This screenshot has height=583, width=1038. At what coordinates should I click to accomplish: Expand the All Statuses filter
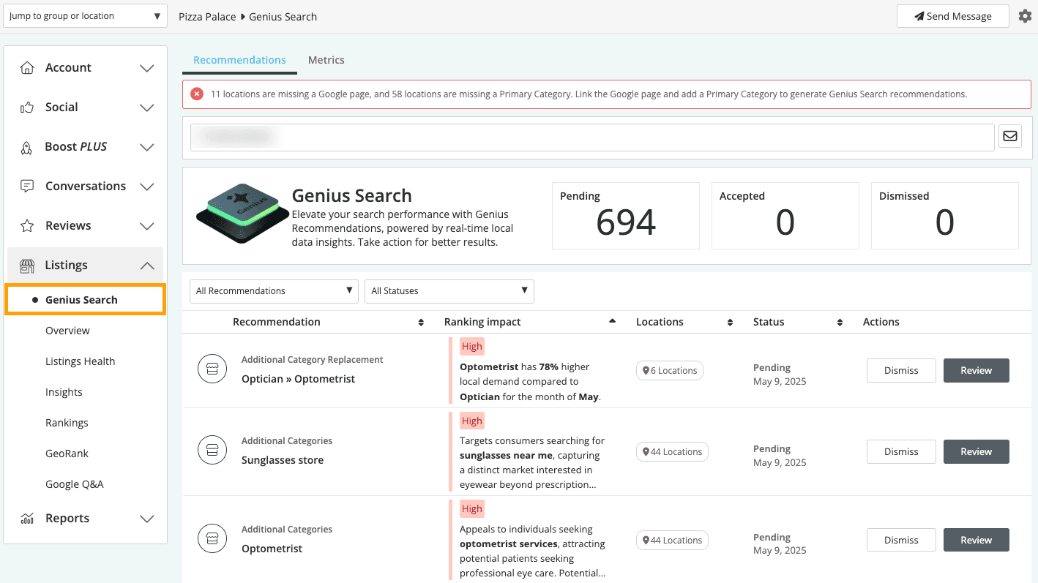[449, 290]
